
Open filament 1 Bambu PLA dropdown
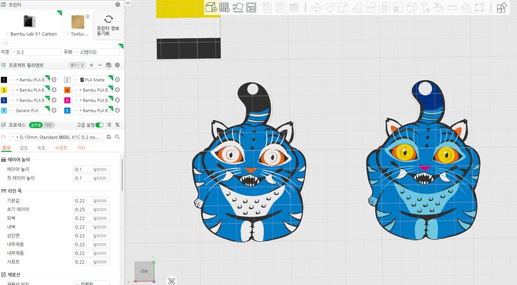(x=29, y=80)
